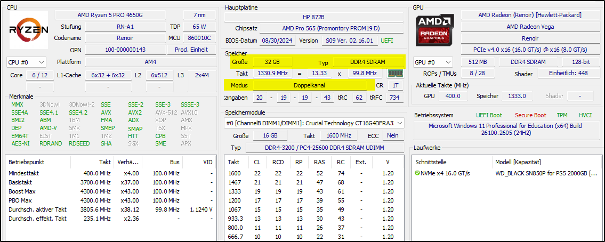Click the Secure Boot status label
The width and height of the screenshot is (605, 242).
pos(530,116)
